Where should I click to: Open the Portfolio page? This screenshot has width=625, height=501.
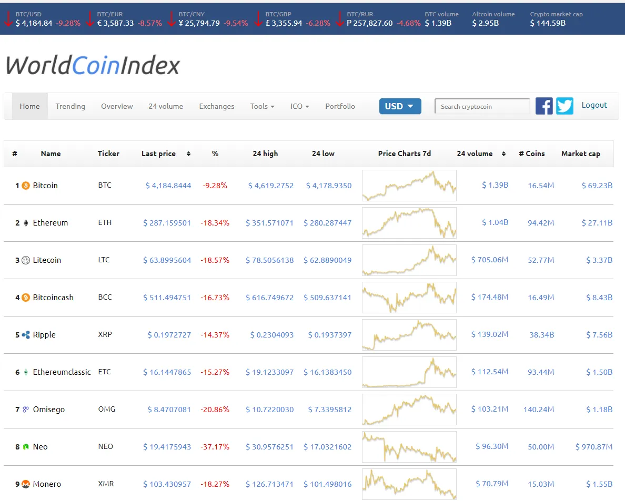click(340, 106)
